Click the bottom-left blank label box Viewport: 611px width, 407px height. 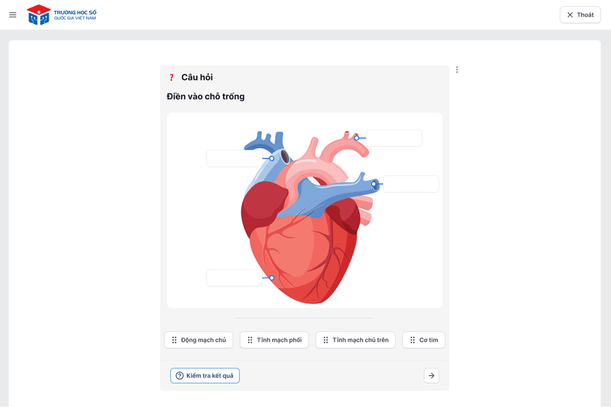coord(234,278)
